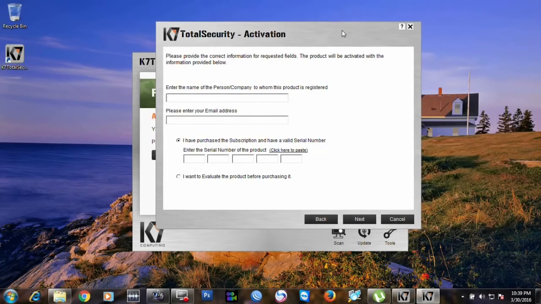Image resolution: width=541 pixels, height=304 pixels.
Task: Select 'I want to Evaluate the product' radio button
Action: (x=178, y=176)
